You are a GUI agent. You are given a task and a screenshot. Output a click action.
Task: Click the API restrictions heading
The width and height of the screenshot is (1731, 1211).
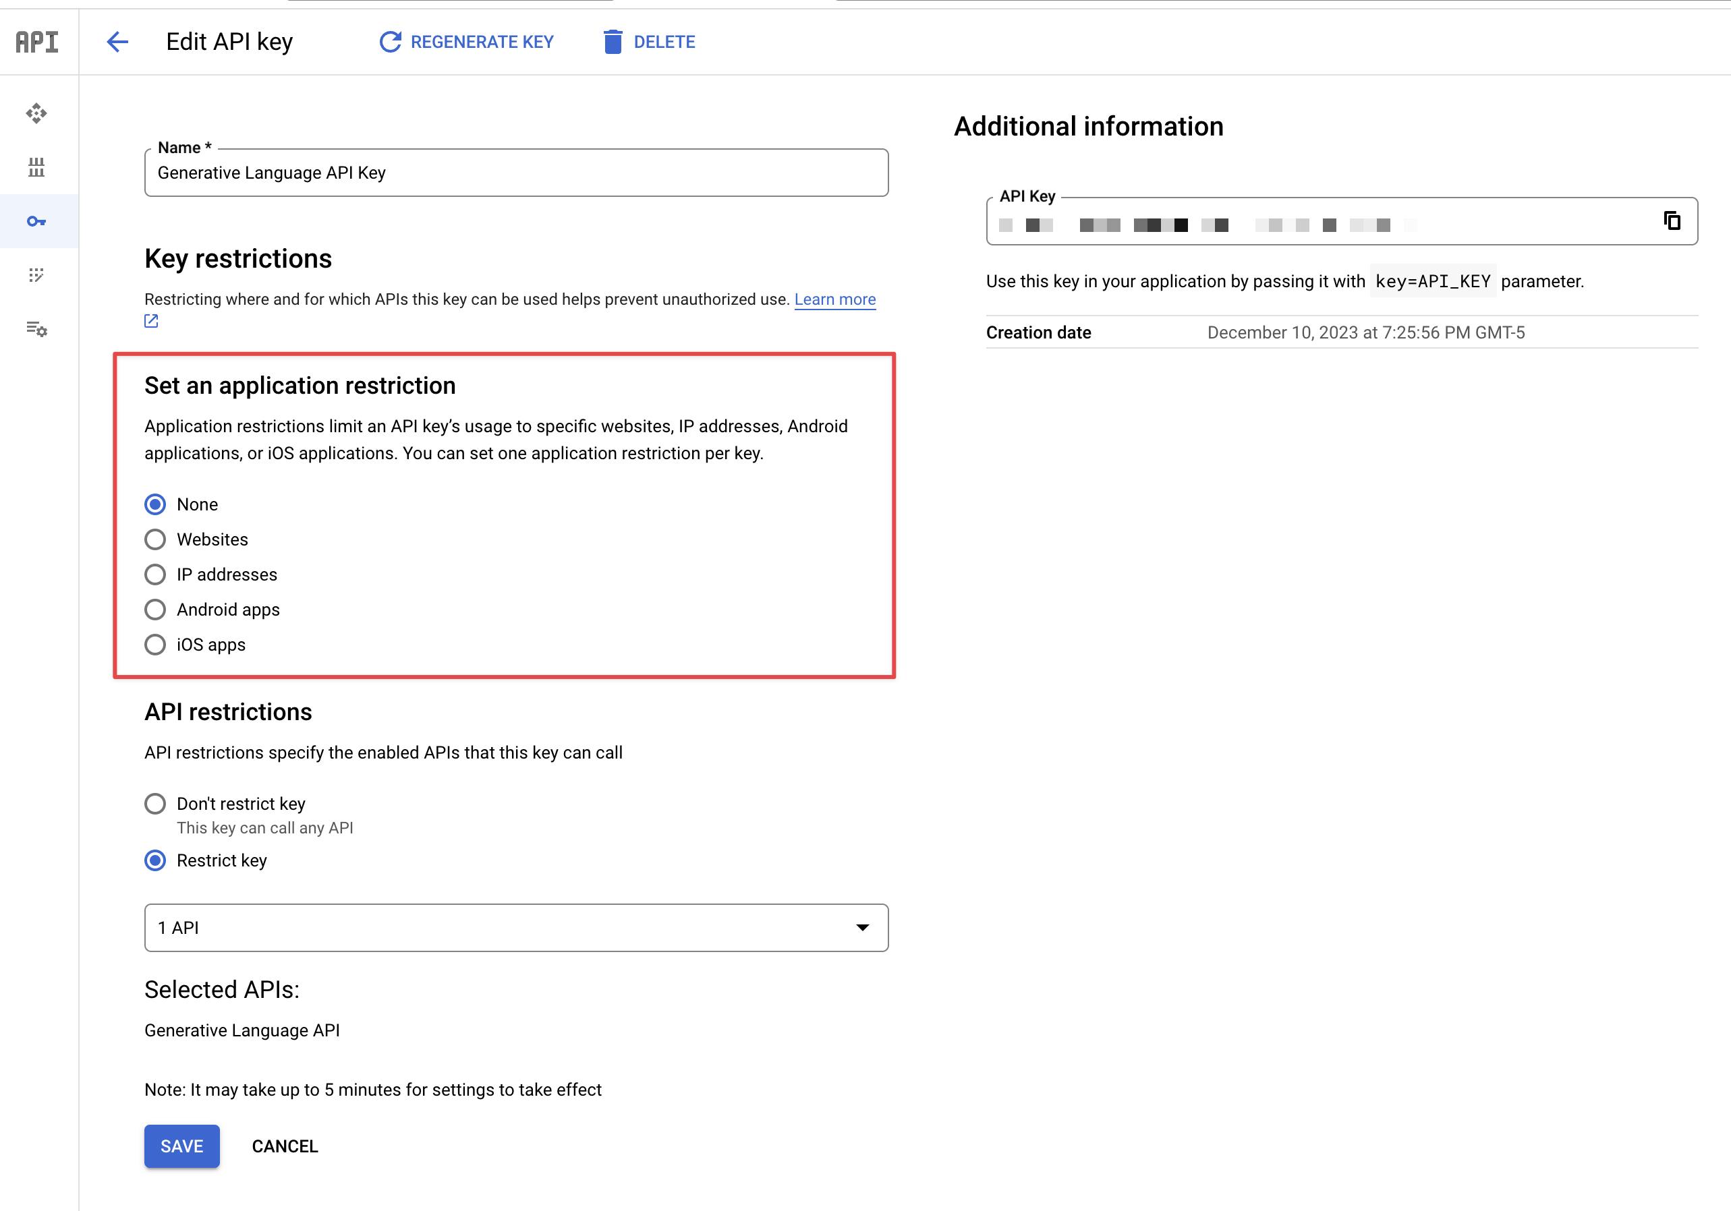point(229,711)
